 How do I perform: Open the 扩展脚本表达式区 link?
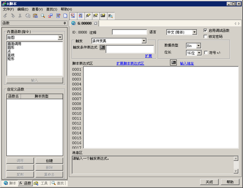click(x=130, y=63)
